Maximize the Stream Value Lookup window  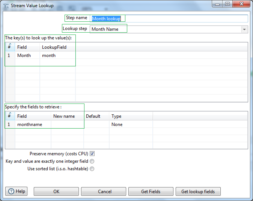click(x=227, y=4)
